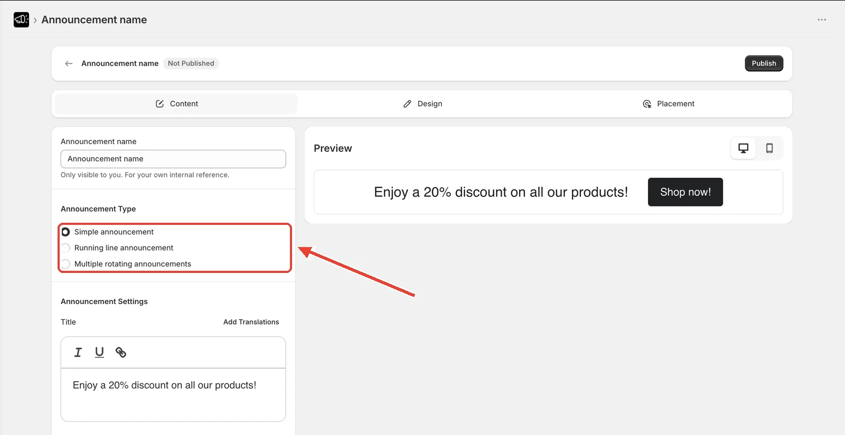Open the Placement tab
The image size is (845, 435).
[x=669, y=104]
